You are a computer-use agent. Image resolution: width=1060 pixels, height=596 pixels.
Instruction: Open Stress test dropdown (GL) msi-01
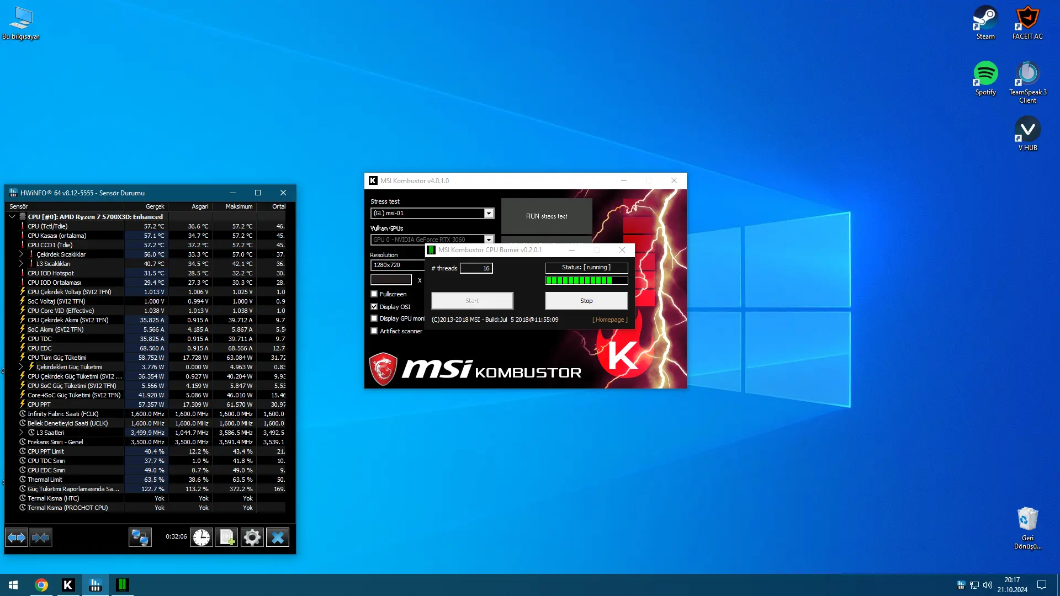coord(432,213)
